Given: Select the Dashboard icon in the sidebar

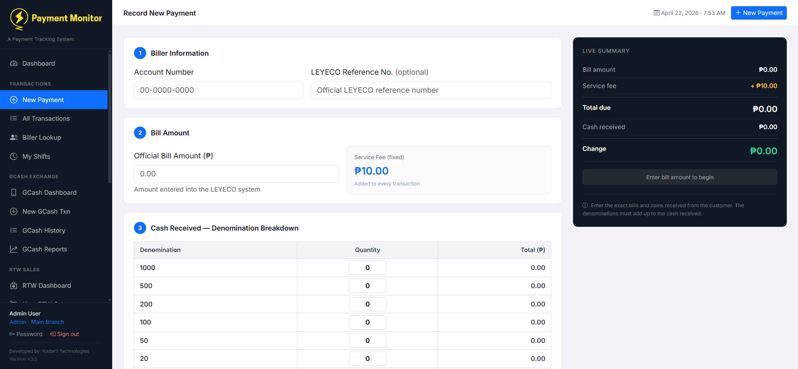Looking at the screenshot, I should click(14, 63).
